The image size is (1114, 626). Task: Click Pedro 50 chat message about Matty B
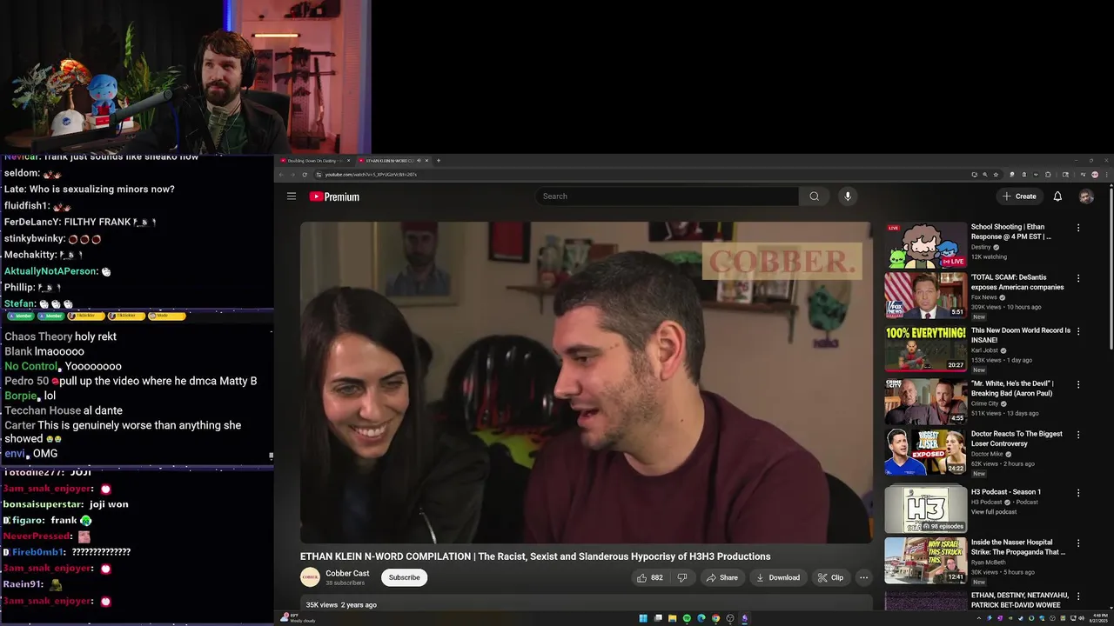click(131, 381)
